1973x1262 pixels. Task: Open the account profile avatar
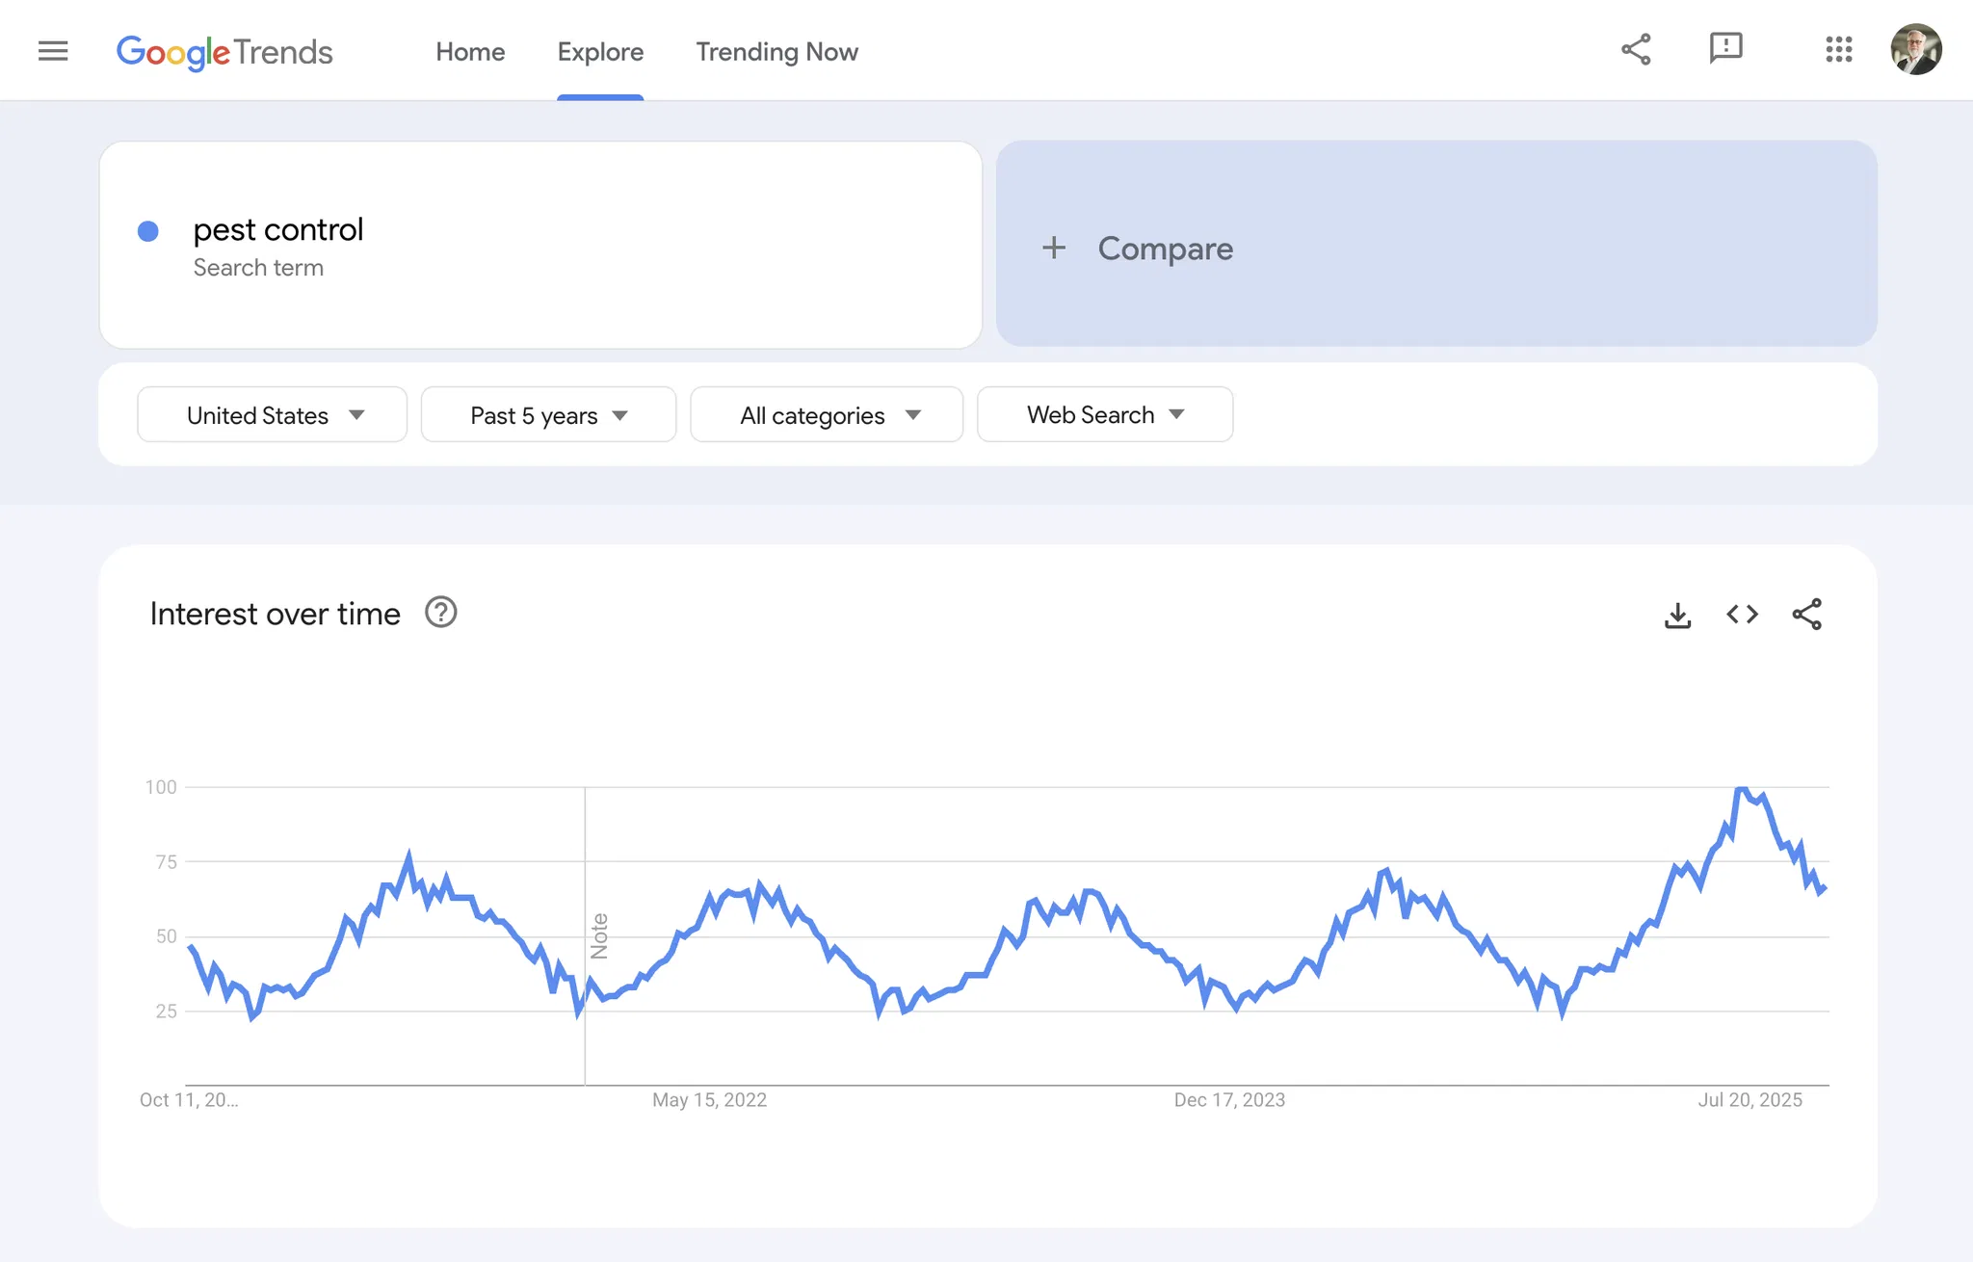point(1915,49)
